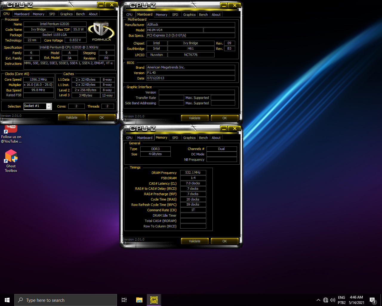
Task: Open the Bench tab in the Mainboard window
Action: click(204, 15)
